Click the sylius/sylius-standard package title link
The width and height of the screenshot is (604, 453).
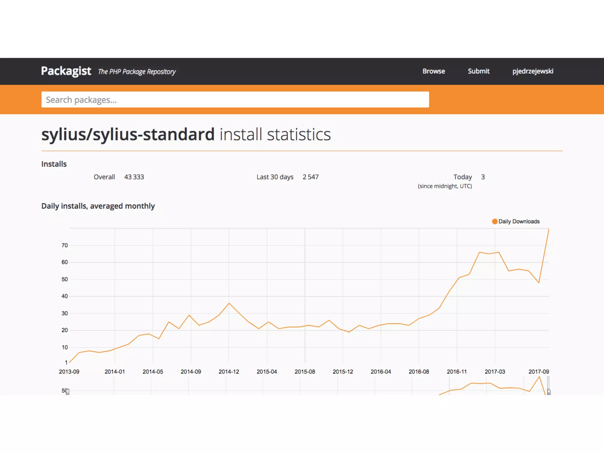[128, 134]
